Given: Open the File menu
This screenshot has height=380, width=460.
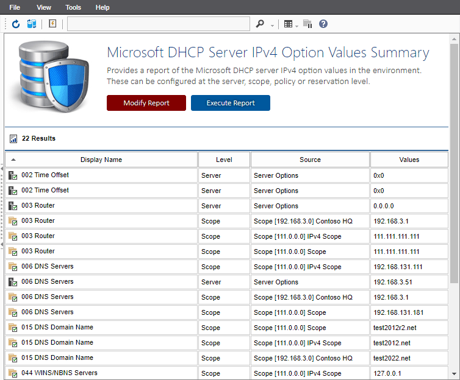Looking at the screenshot, I should coord(15,7).
